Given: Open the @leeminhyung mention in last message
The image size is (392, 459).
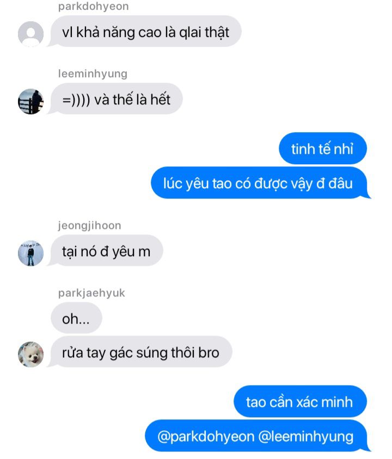Looking at the screenshot, I should pos(306,437).
